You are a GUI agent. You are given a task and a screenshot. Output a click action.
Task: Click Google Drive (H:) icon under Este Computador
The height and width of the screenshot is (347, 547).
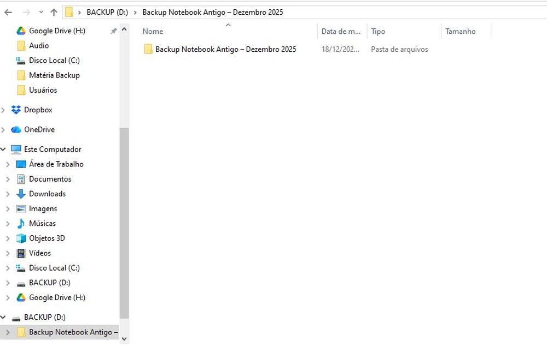click(21, 297)
